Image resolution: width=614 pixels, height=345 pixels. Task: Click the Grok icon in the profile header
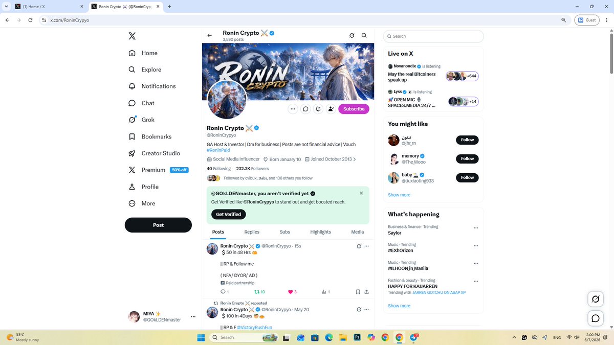coord(352,36)
